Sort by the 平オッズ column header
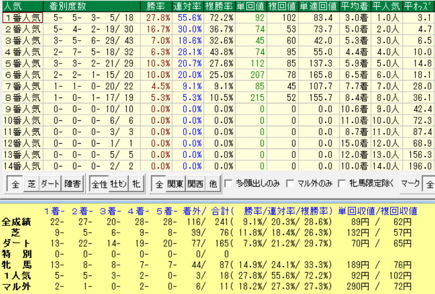 pyautogui.click(x=419, y=6)
